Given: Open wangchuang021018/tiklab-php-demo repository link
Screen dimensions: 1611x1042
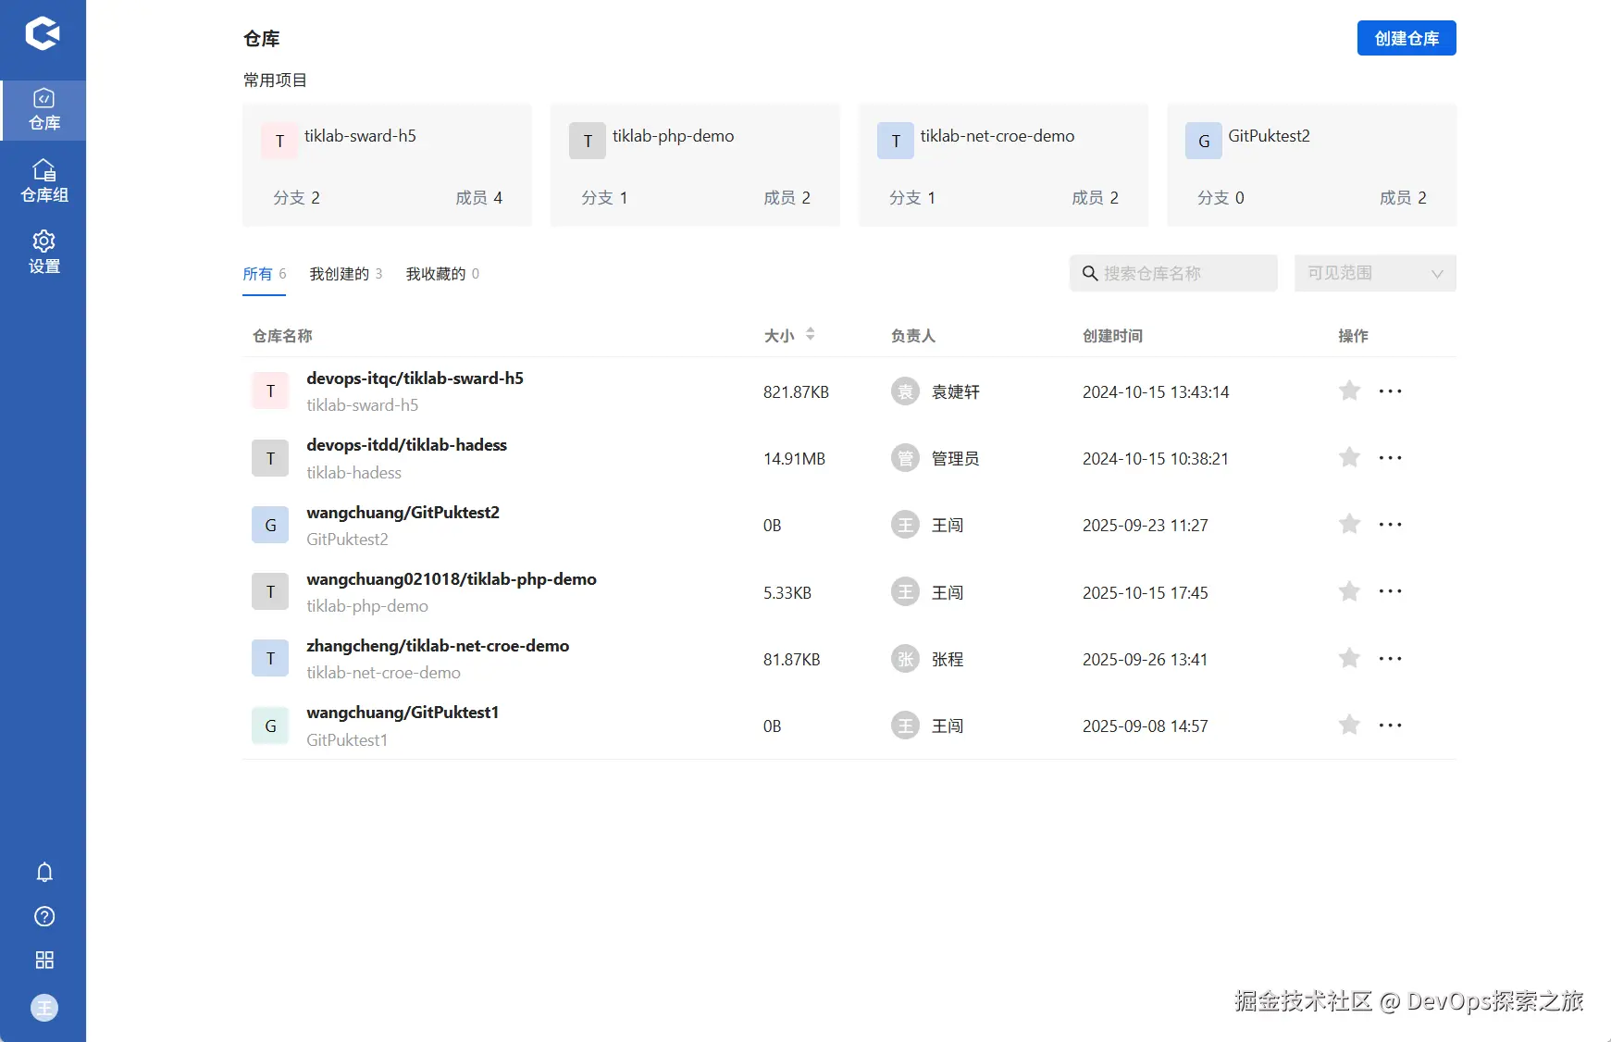Looking at the screenshot, I should [x=452, y=579].
